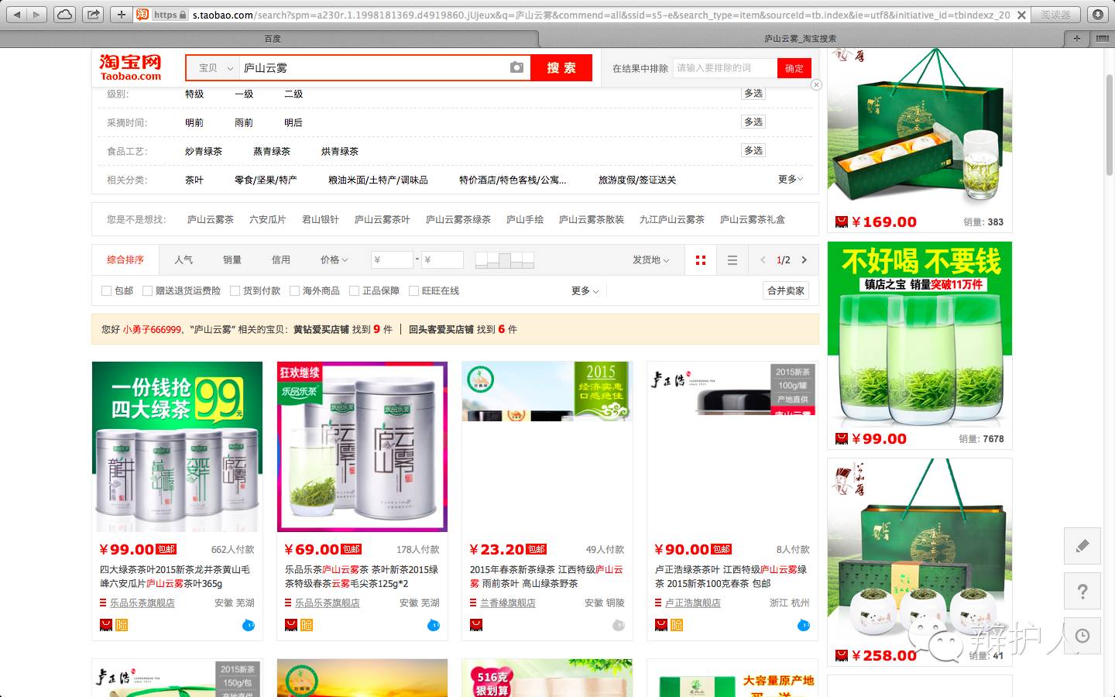Check the 正品保障 checkbox
The width and height of the screenshot is (1115, 697).
pos(355,291)
